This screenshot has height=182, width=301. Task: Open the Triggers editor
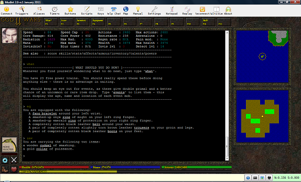(22, 11)
